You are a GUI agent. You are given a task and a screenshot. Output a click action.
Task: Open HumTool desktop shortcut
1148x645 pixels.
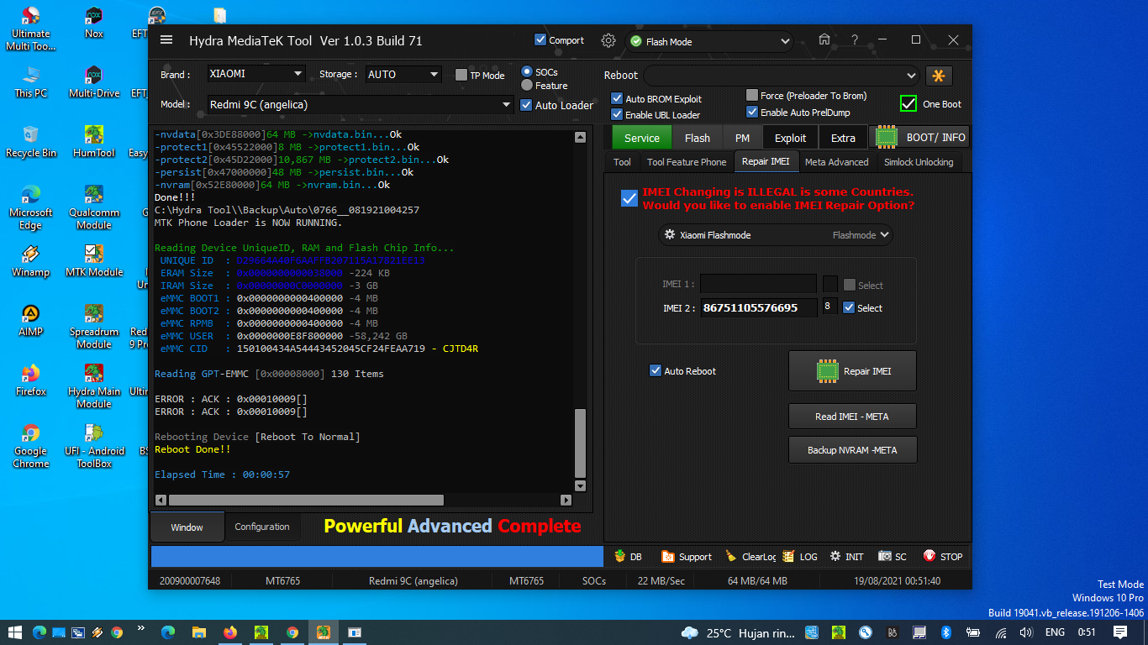[x=94, y=142]
